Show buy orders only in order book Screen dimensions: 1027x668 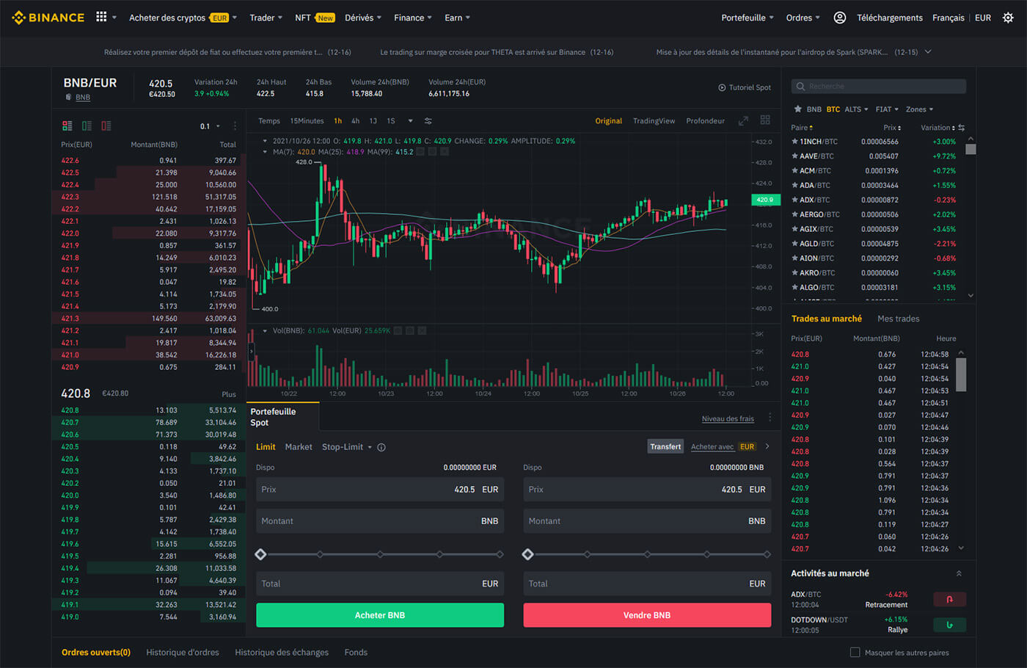(87, 126)
